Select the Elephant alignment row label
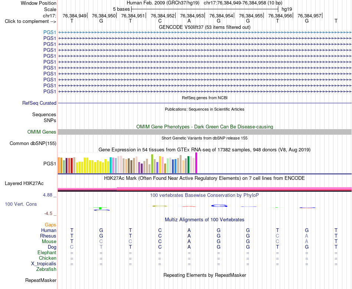This screenshot has width=352, height=289. point(47,253)
